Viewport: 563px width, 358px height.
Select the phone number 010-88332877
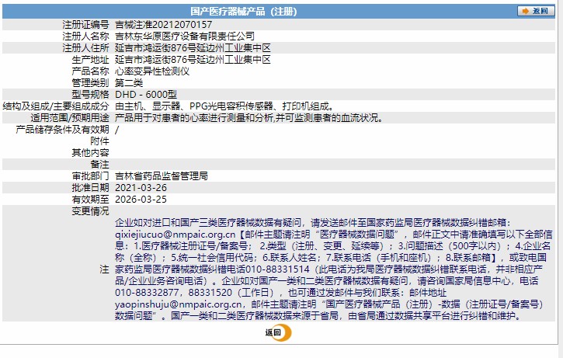[x=148, y=293]
